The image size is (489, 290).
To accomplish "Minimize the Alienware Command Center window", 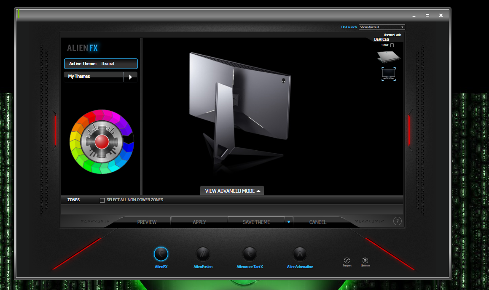I will tap(414, 15).
